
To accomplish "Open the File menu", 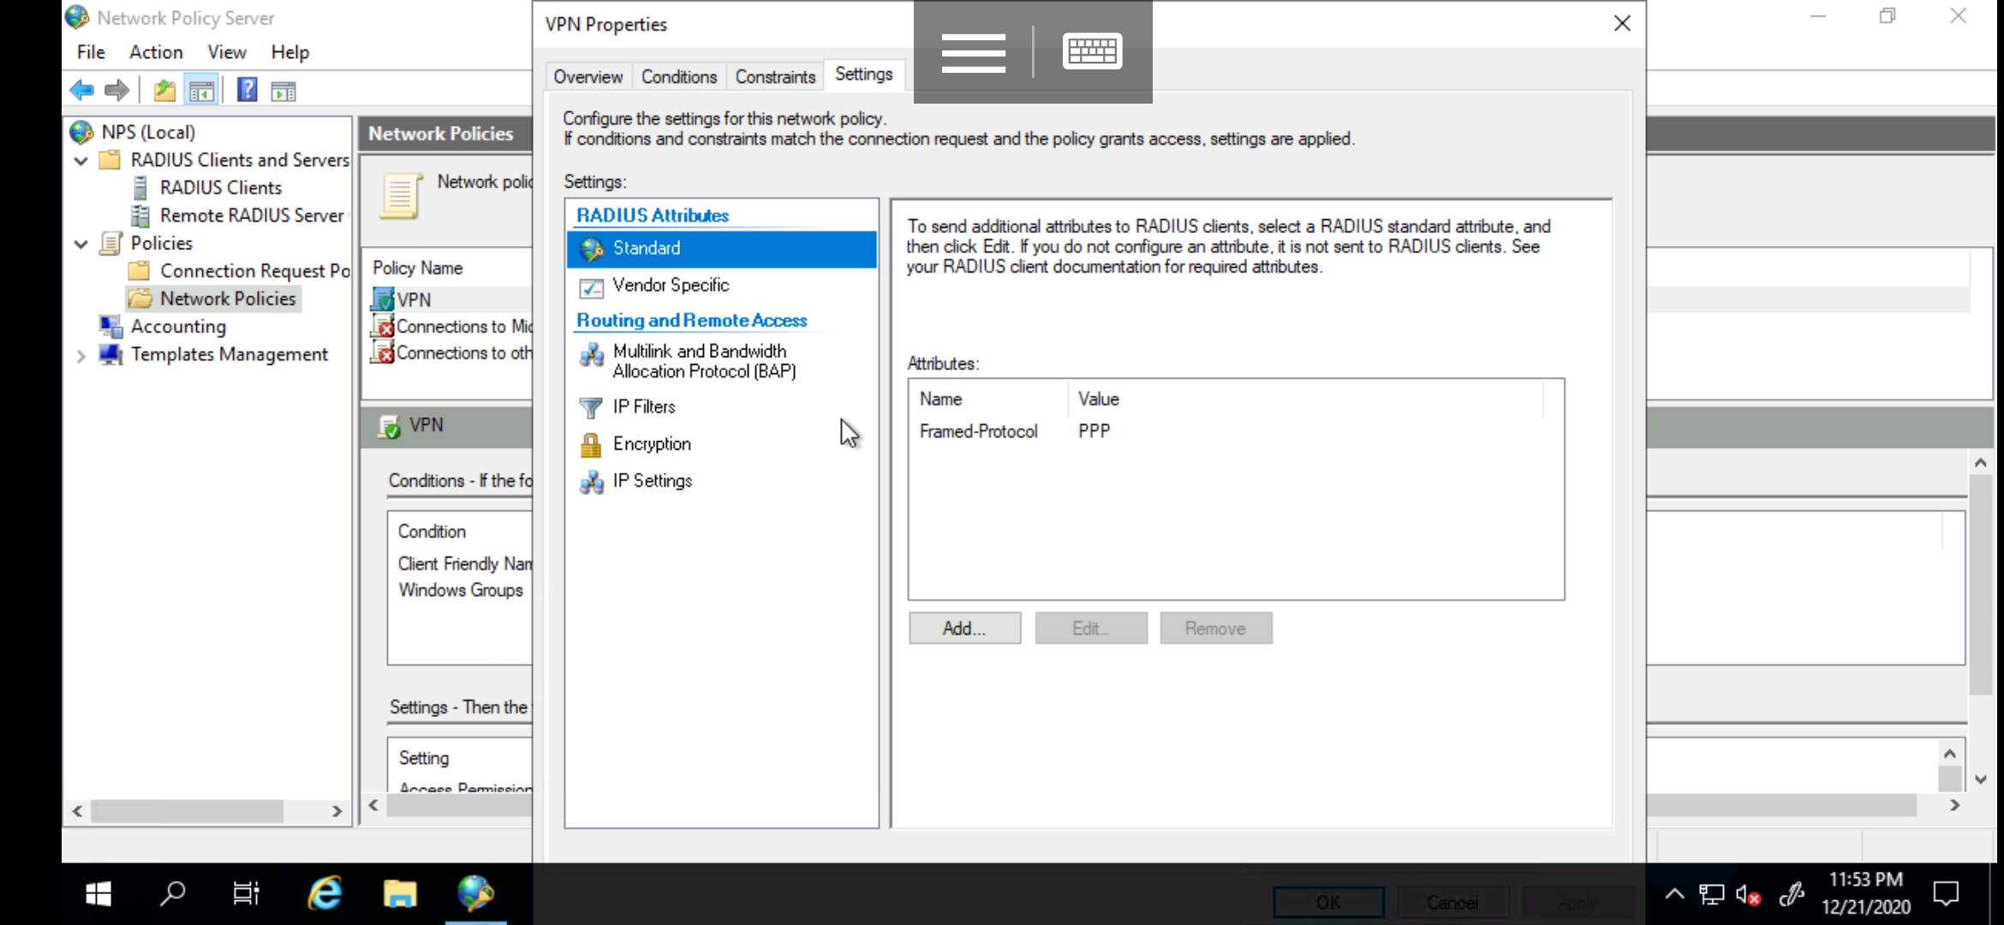I will point(91,52).
